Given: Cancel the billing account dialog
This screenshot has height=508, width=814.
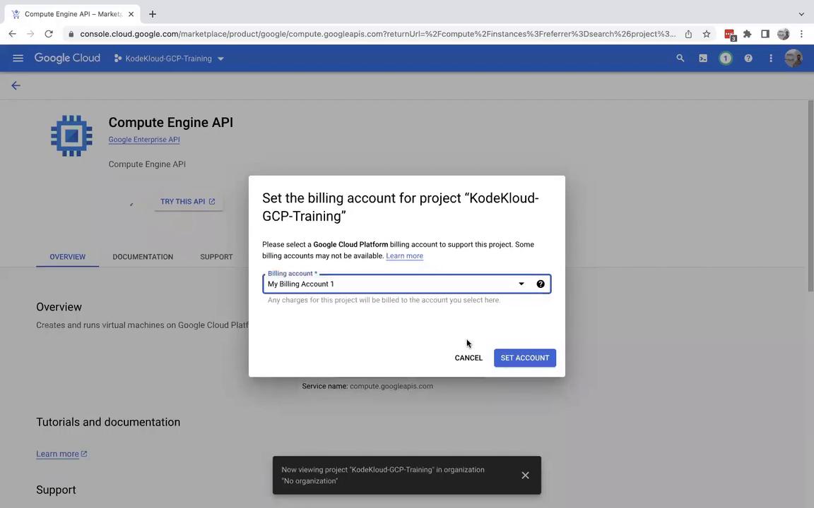Looking at the screenshot, I should pos(468,358).
